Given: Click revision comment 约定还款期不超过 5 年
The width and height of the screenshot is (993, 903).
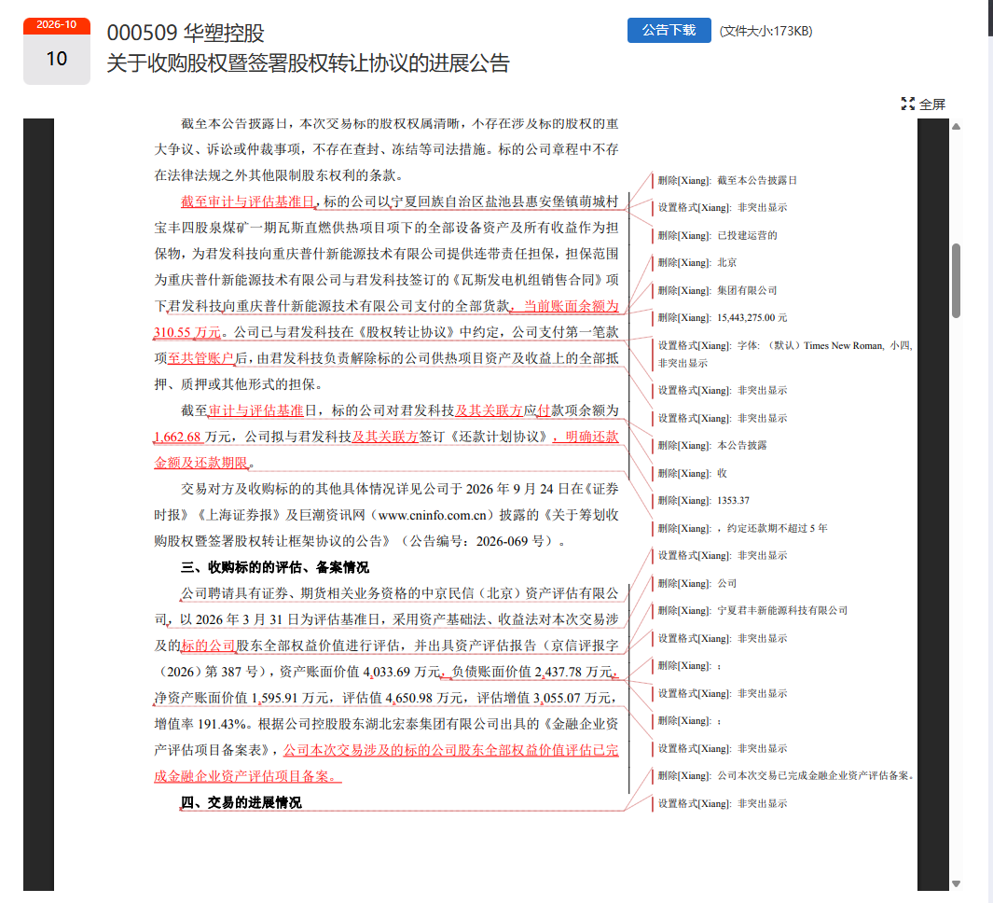Looking at the screenshot, I should pos(743,529).
